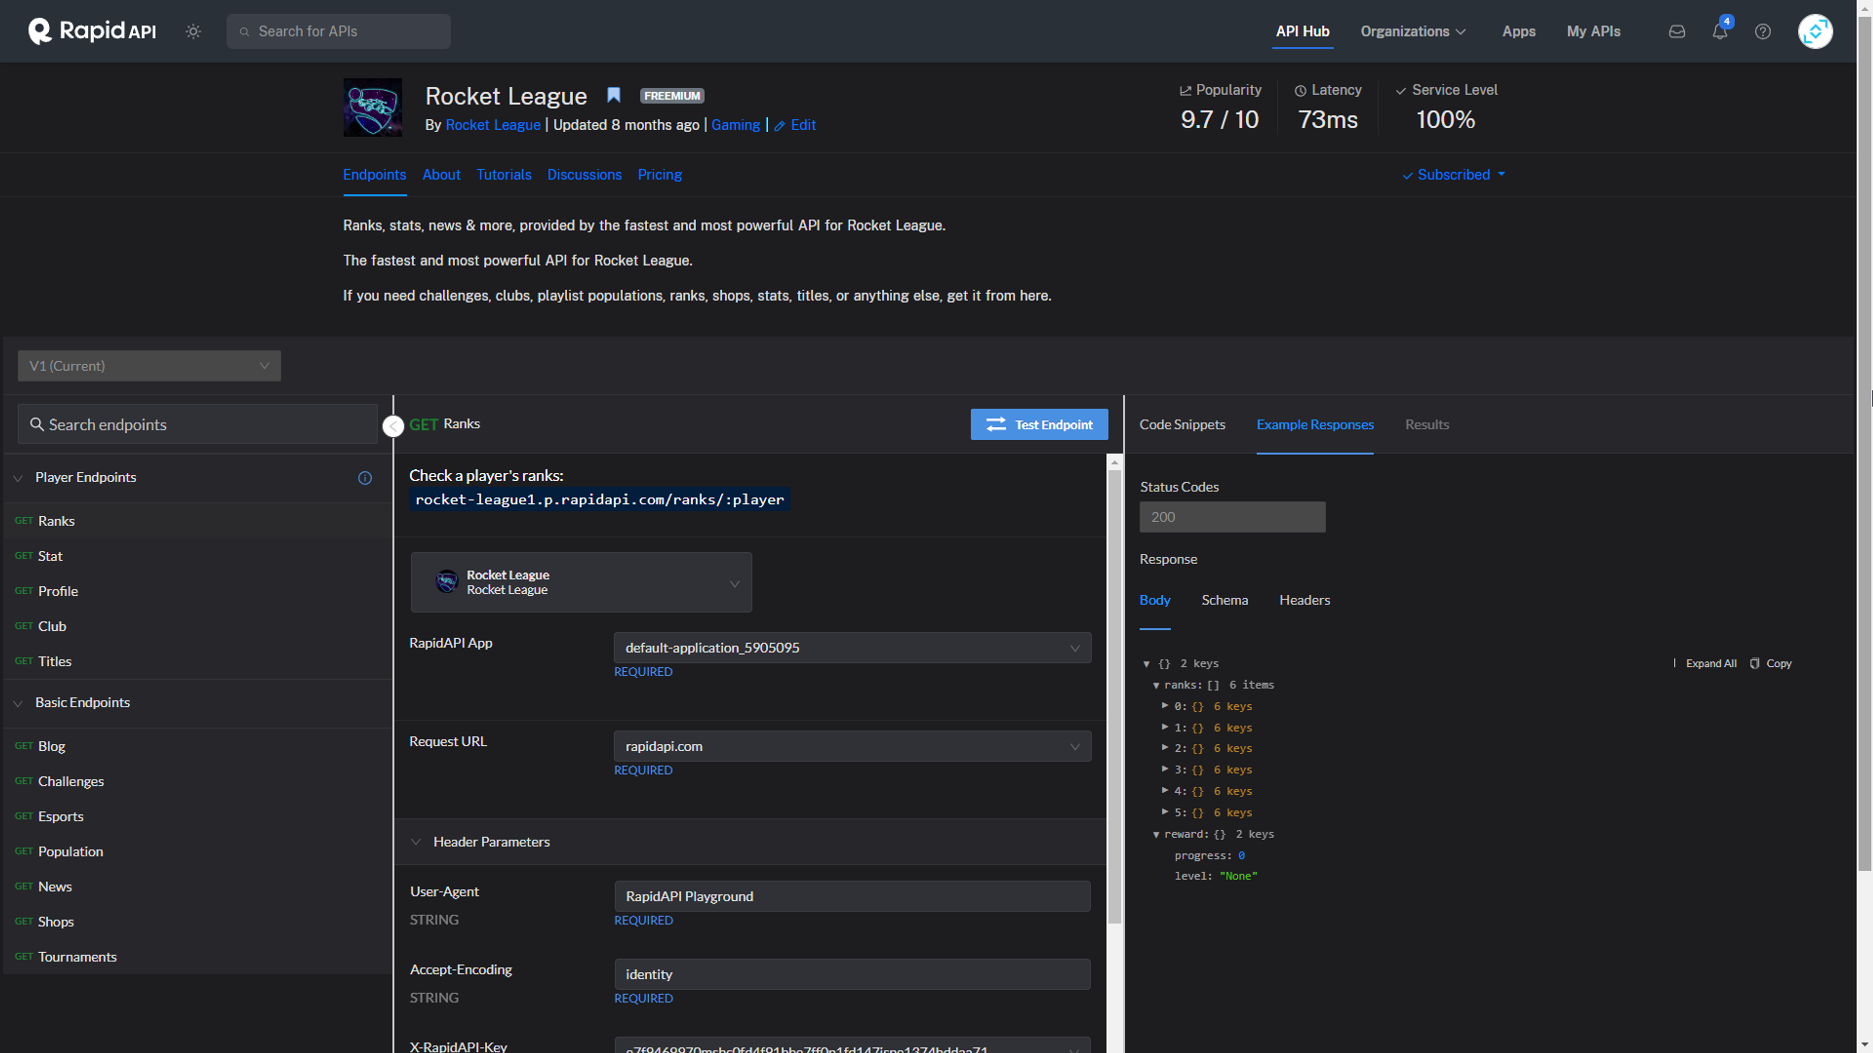
Task: Expand item 0 in ranks array
Action: click(1165, 705)
